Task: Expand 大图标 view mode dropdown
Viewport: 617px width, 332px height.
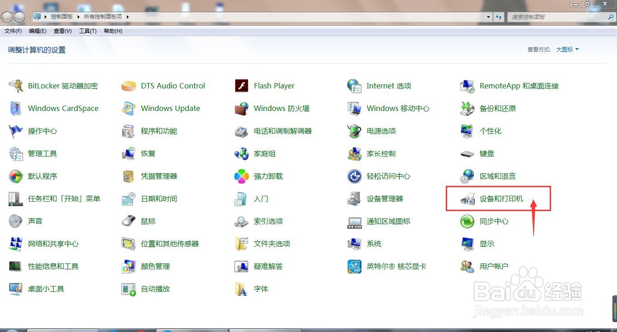Action: point(567,50)
